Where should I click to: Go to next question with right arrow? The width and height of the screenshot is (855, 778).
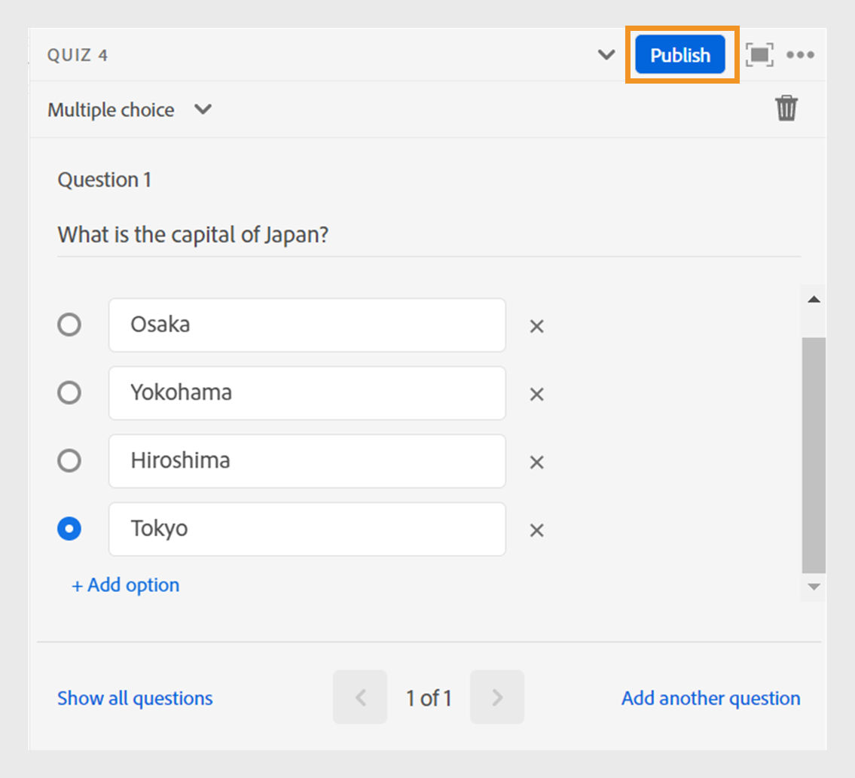[497, 697]
